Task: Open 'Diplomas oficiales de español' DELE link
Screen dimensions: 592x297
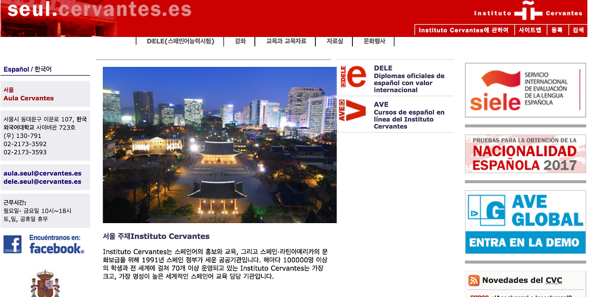Action: [x=409, y=83]
